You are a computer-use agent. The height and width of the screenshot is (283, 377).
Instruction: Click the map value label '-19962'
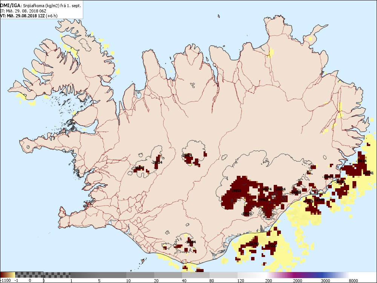click(x=262, y=200)
